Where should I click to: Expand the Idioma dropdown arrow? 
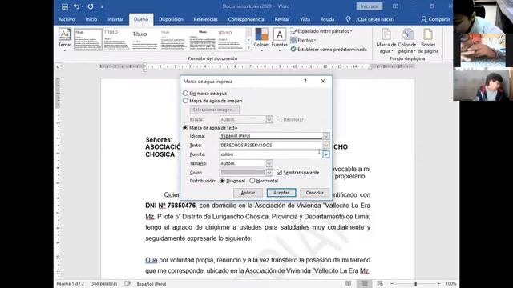(325, 136)
